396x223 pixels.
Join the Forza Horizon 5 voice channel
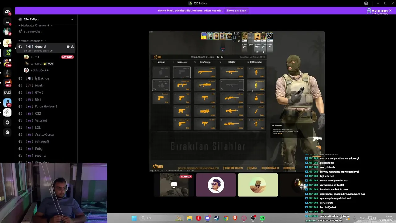46,107
